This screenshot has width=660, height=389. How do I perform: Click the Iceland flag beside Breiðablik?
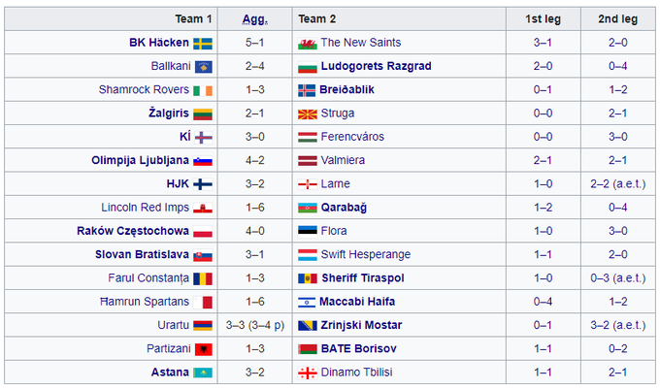click(306, 90)
